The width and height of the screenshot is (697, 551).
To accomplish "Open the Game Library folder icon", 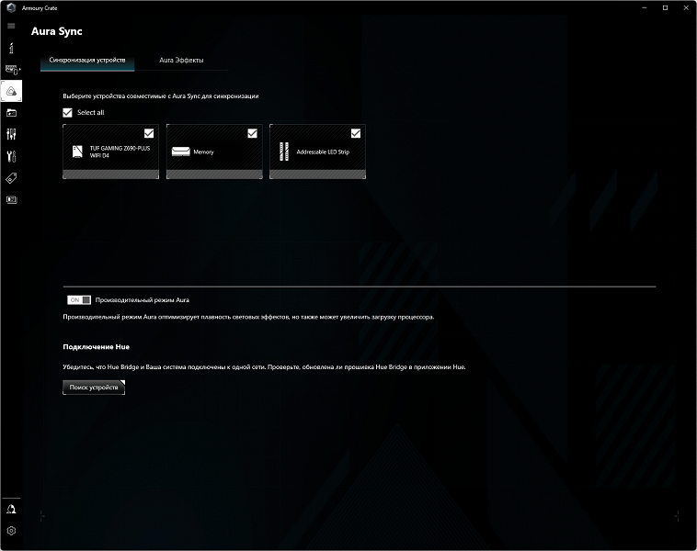I will pyautogui.click(x=12, y=113).
